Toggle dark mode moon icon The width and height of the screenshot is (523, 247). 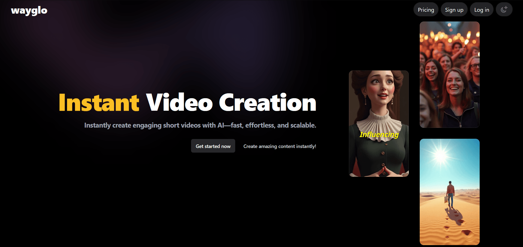click(x=504, y=10)
